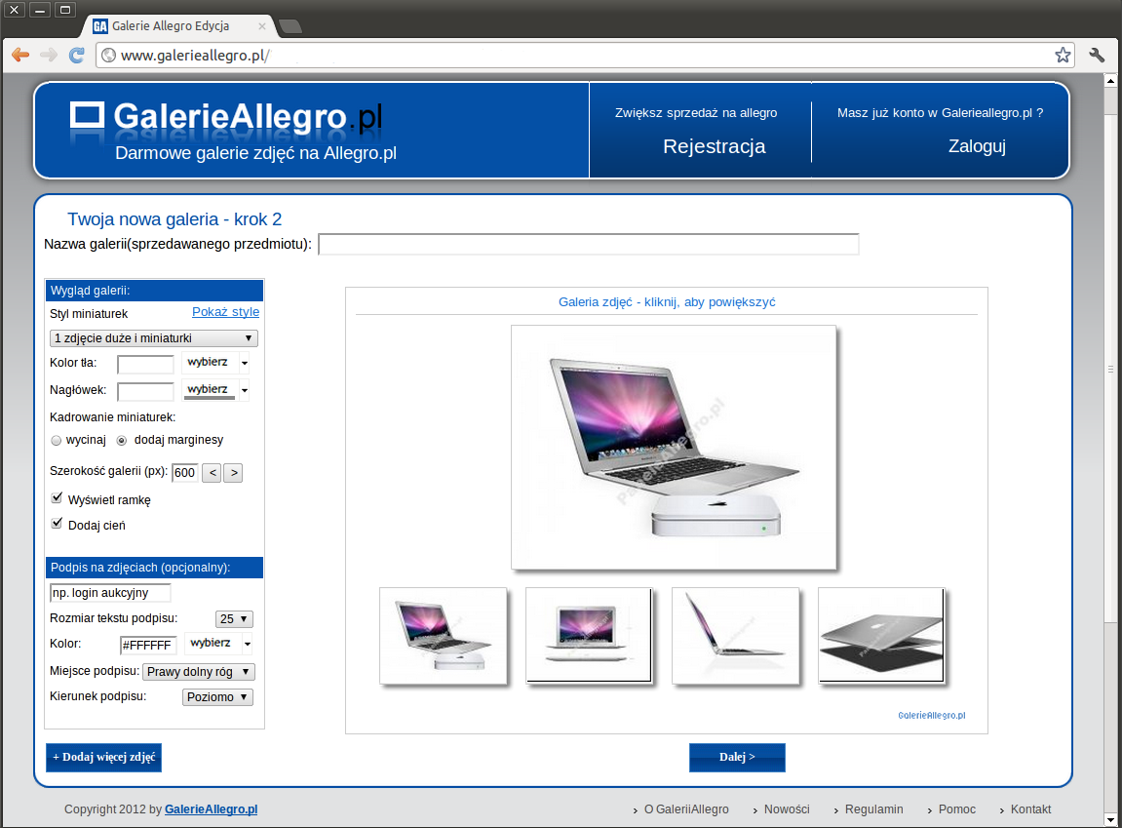The image size is (1122, 828).
Task: Click the scrollbar down arrow
Action: [x=1110, y=820]
